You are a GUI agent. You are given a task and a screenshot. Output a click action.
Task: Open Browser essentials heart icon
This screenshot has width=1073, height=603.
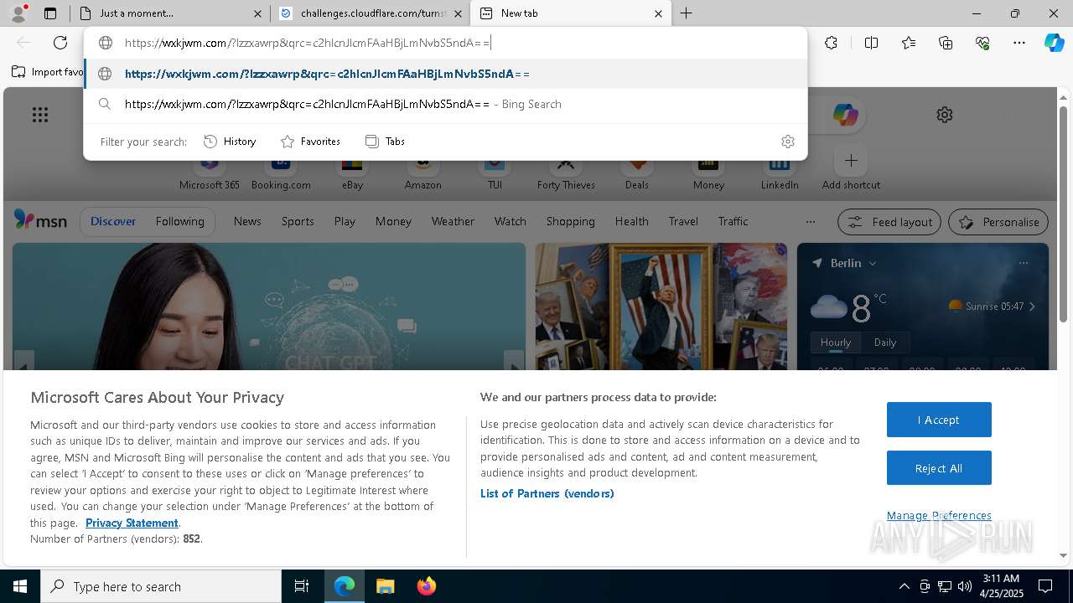coord(982,43)
